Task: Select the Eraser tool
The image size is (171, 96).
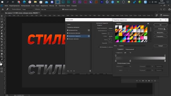Action: pyautogui.click(x=2, y=36)
